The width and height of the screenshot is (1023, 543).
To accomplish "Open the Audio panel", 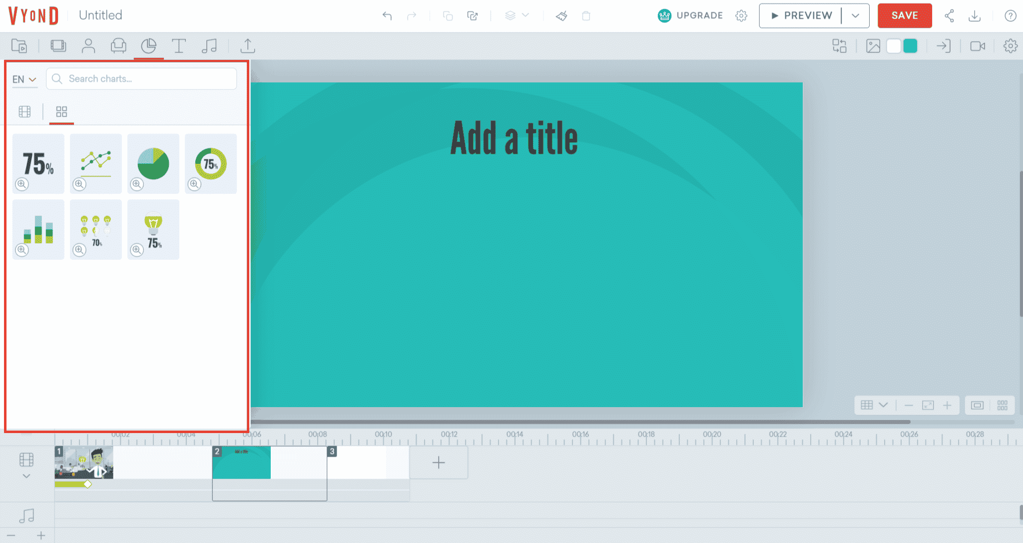I will 209,46.
